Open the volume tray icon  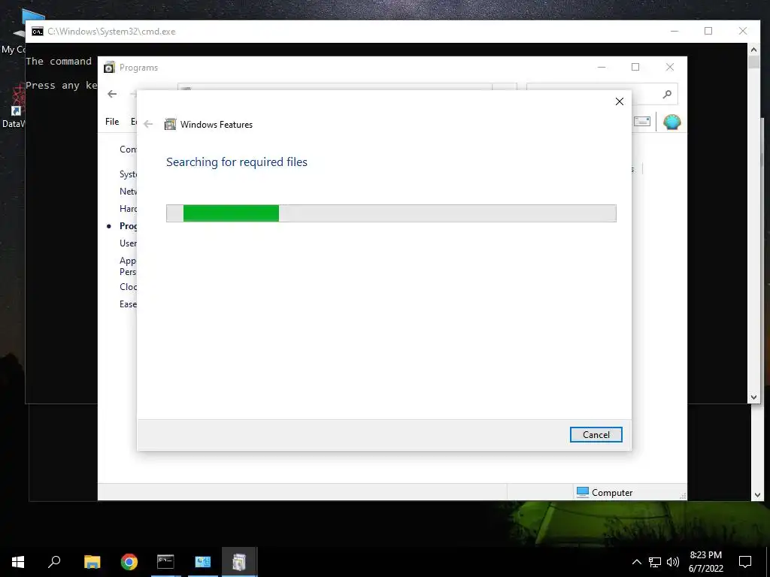point(673,562)
